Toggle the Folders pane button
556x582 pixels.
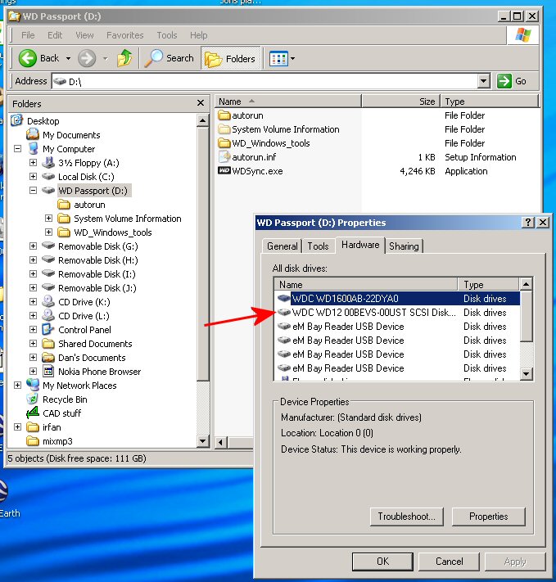click(230, 58)
